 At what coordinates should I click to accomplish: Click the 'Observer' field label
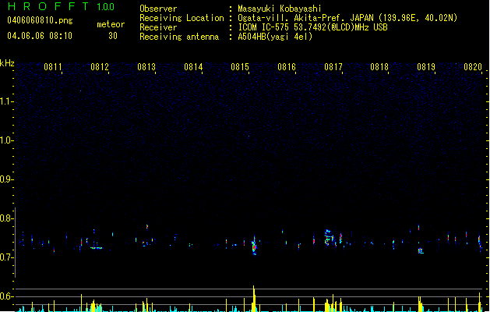[158, 9]
